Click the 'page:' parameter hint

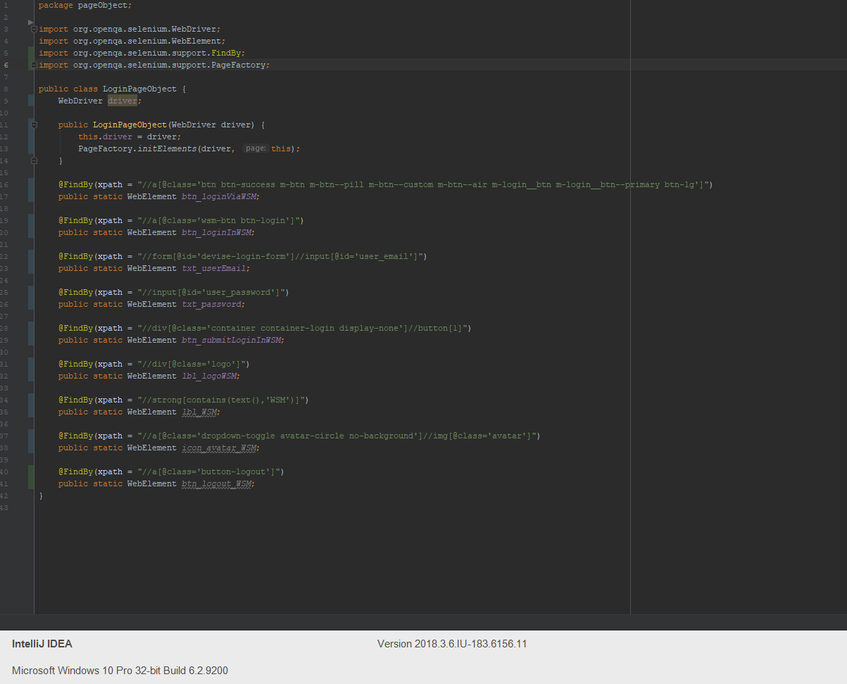255,148
